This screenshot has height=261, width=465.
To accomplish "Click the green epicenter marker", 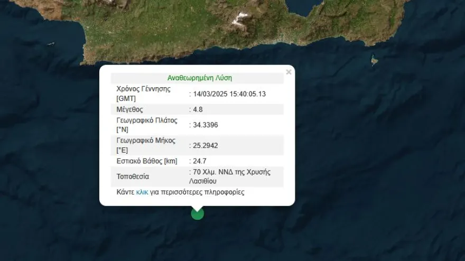I will click(x=197, y=213).
